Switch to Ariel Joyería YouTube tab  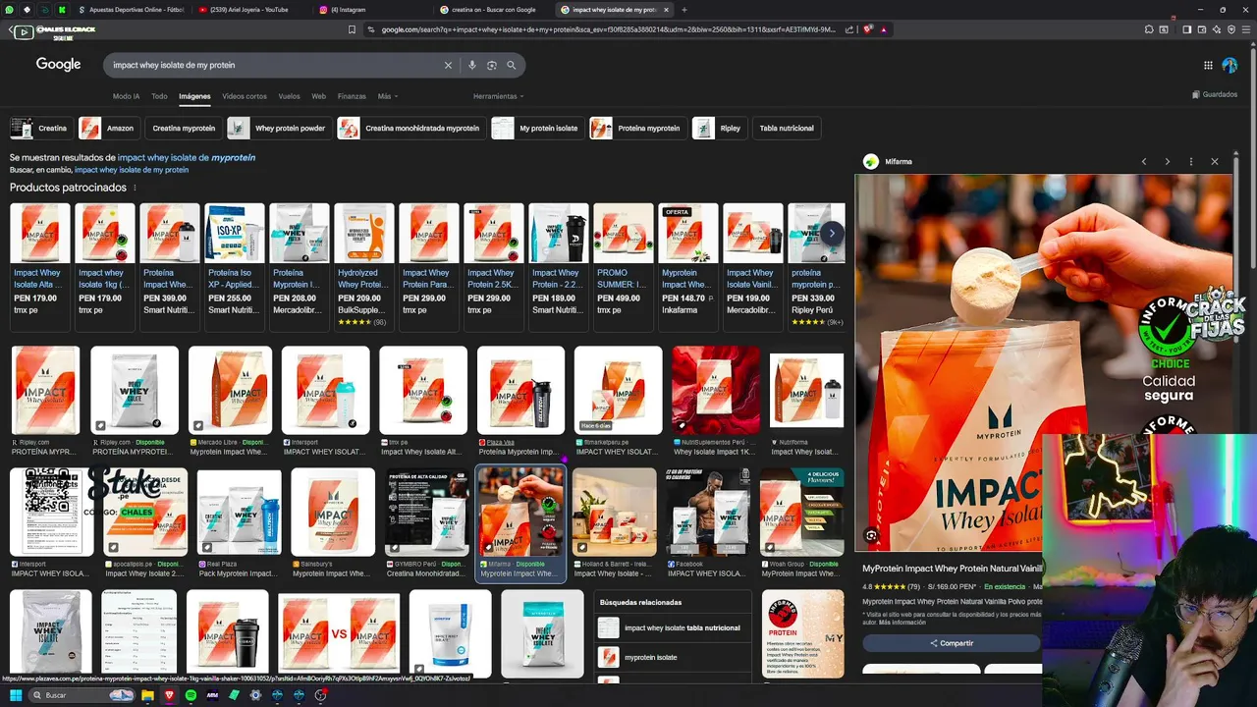click(x=249, y=10)
